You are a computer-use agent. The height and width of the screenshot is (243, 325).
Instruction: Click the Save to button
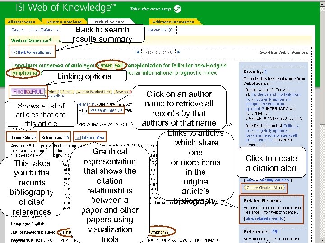(x=123, y=92)
